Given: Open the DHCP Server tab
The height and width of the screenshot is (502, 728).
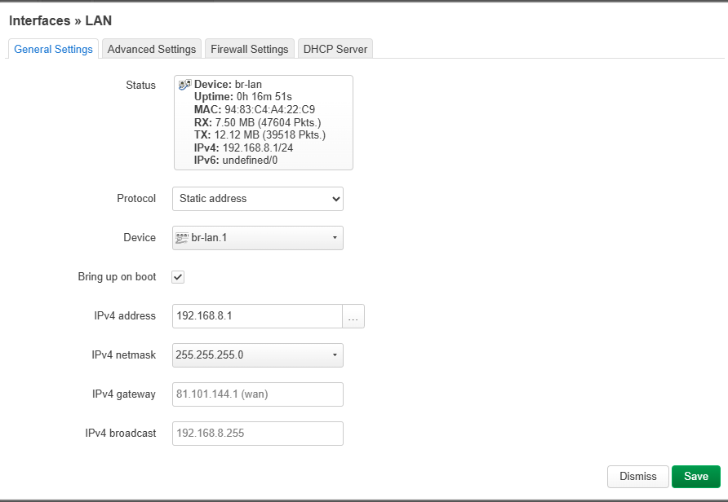Looking at the screenshot, I should click(335, 49).
